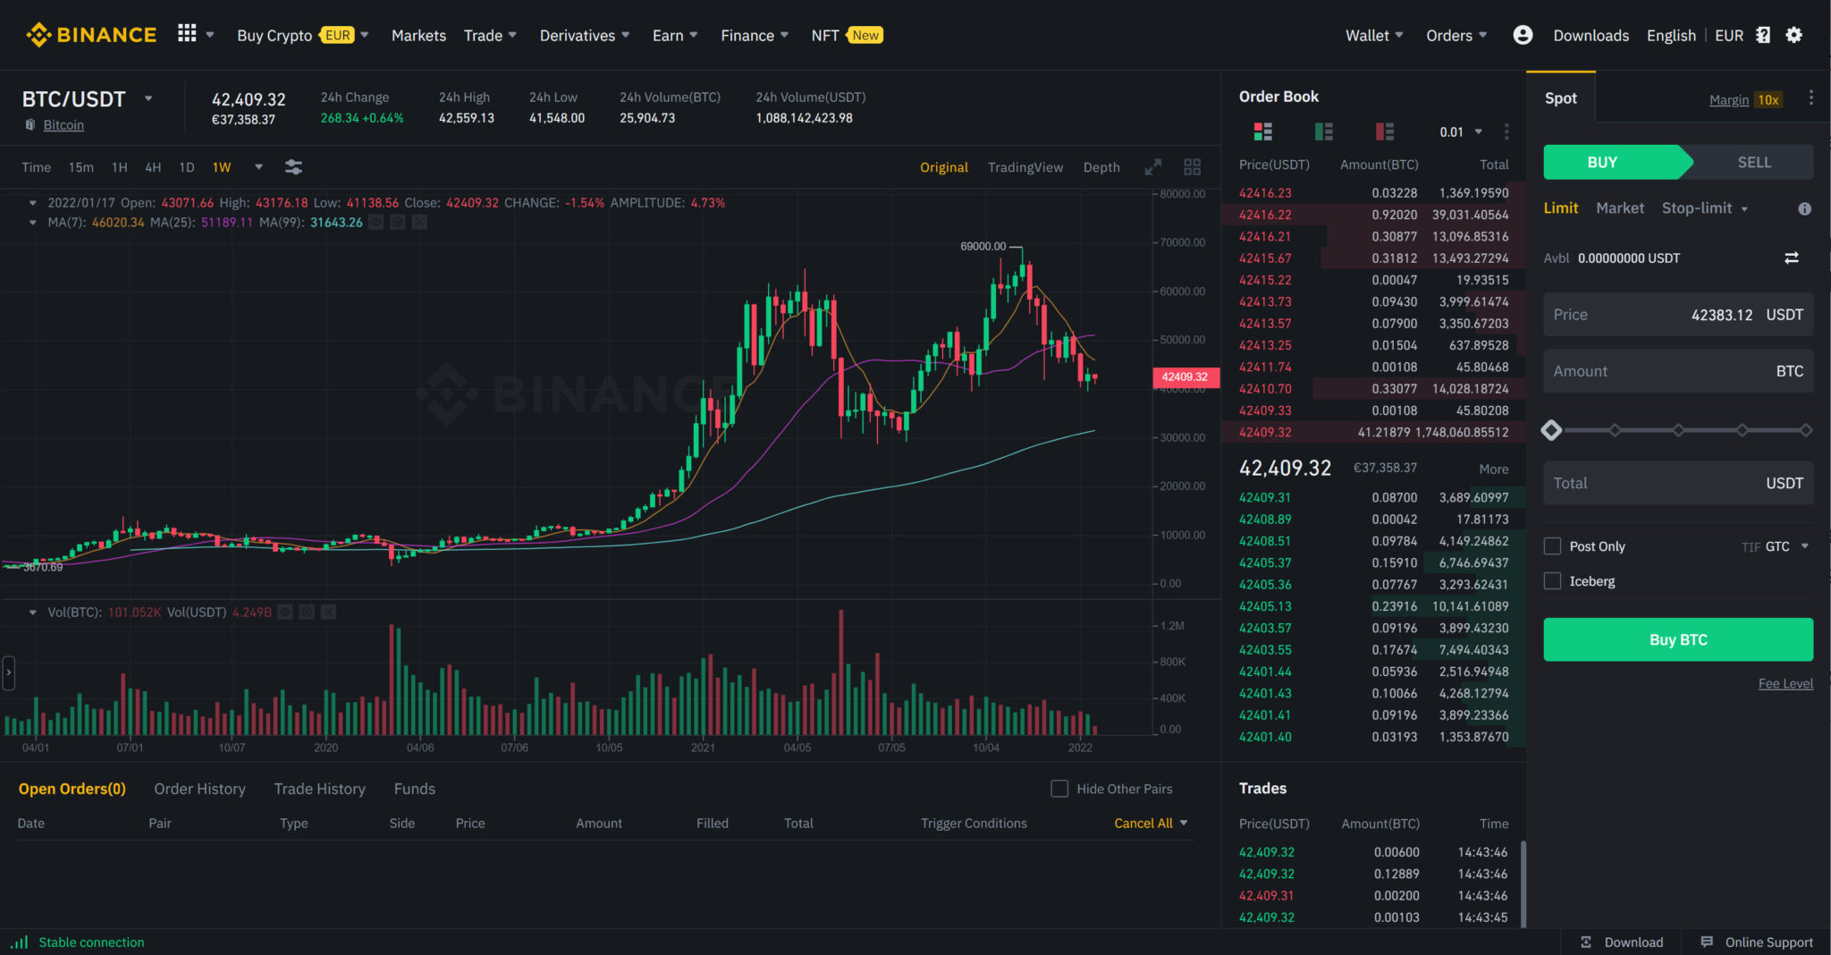Show sell orders only in order book
Image resolution: width=1831 pixels, height=955 pixels.
coord(1384,131)
